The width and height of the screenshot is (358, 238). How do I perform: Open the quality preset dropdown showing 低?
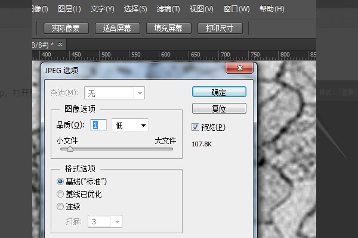(x=130, y=125)
